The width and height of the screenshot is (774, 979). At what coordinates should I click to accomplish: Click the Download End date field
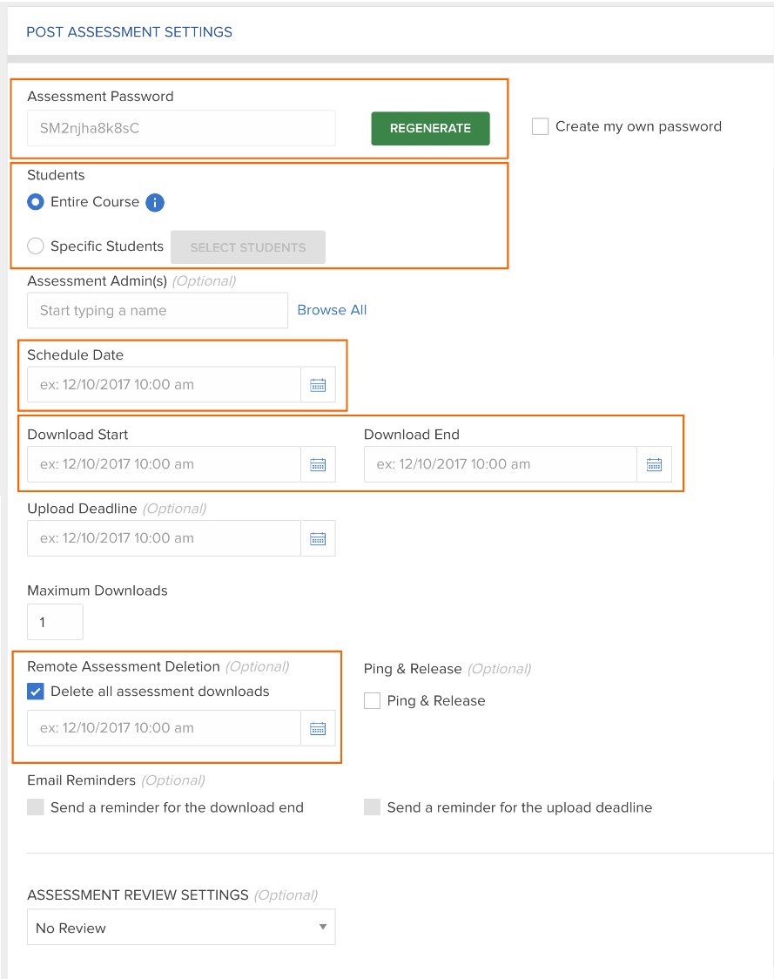click(x=501, y=464)
